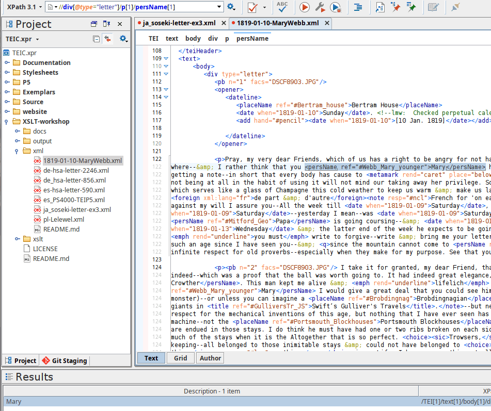Close the 1819-01-10-MaryWebb.xml tab

pos(327,23)
